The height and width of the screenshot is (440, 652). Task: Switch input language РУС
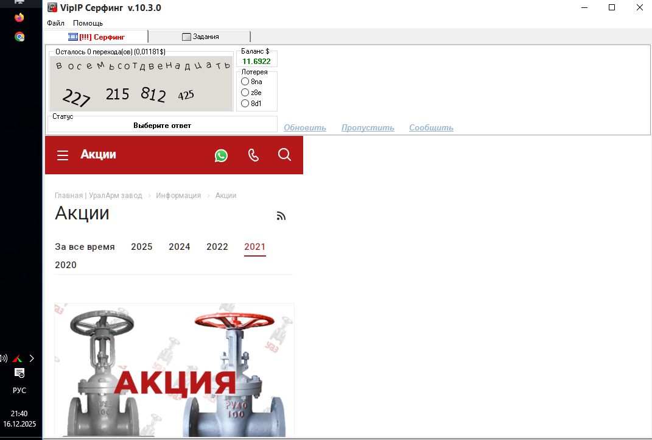click(19, 391)
